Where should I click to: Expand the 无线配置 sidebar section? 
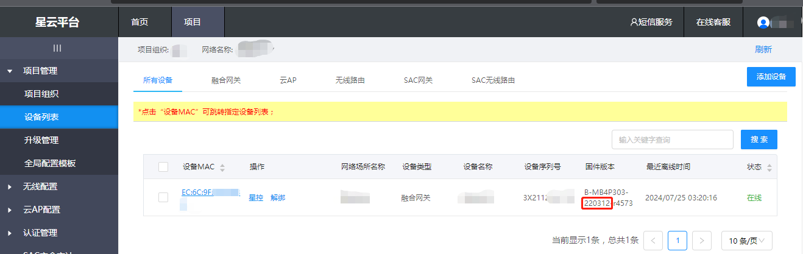click(x=10, y=187)
